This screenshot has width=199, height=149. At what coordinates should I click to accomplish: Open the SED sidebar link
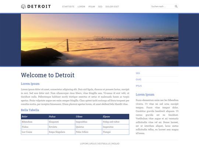pos(138,73)
